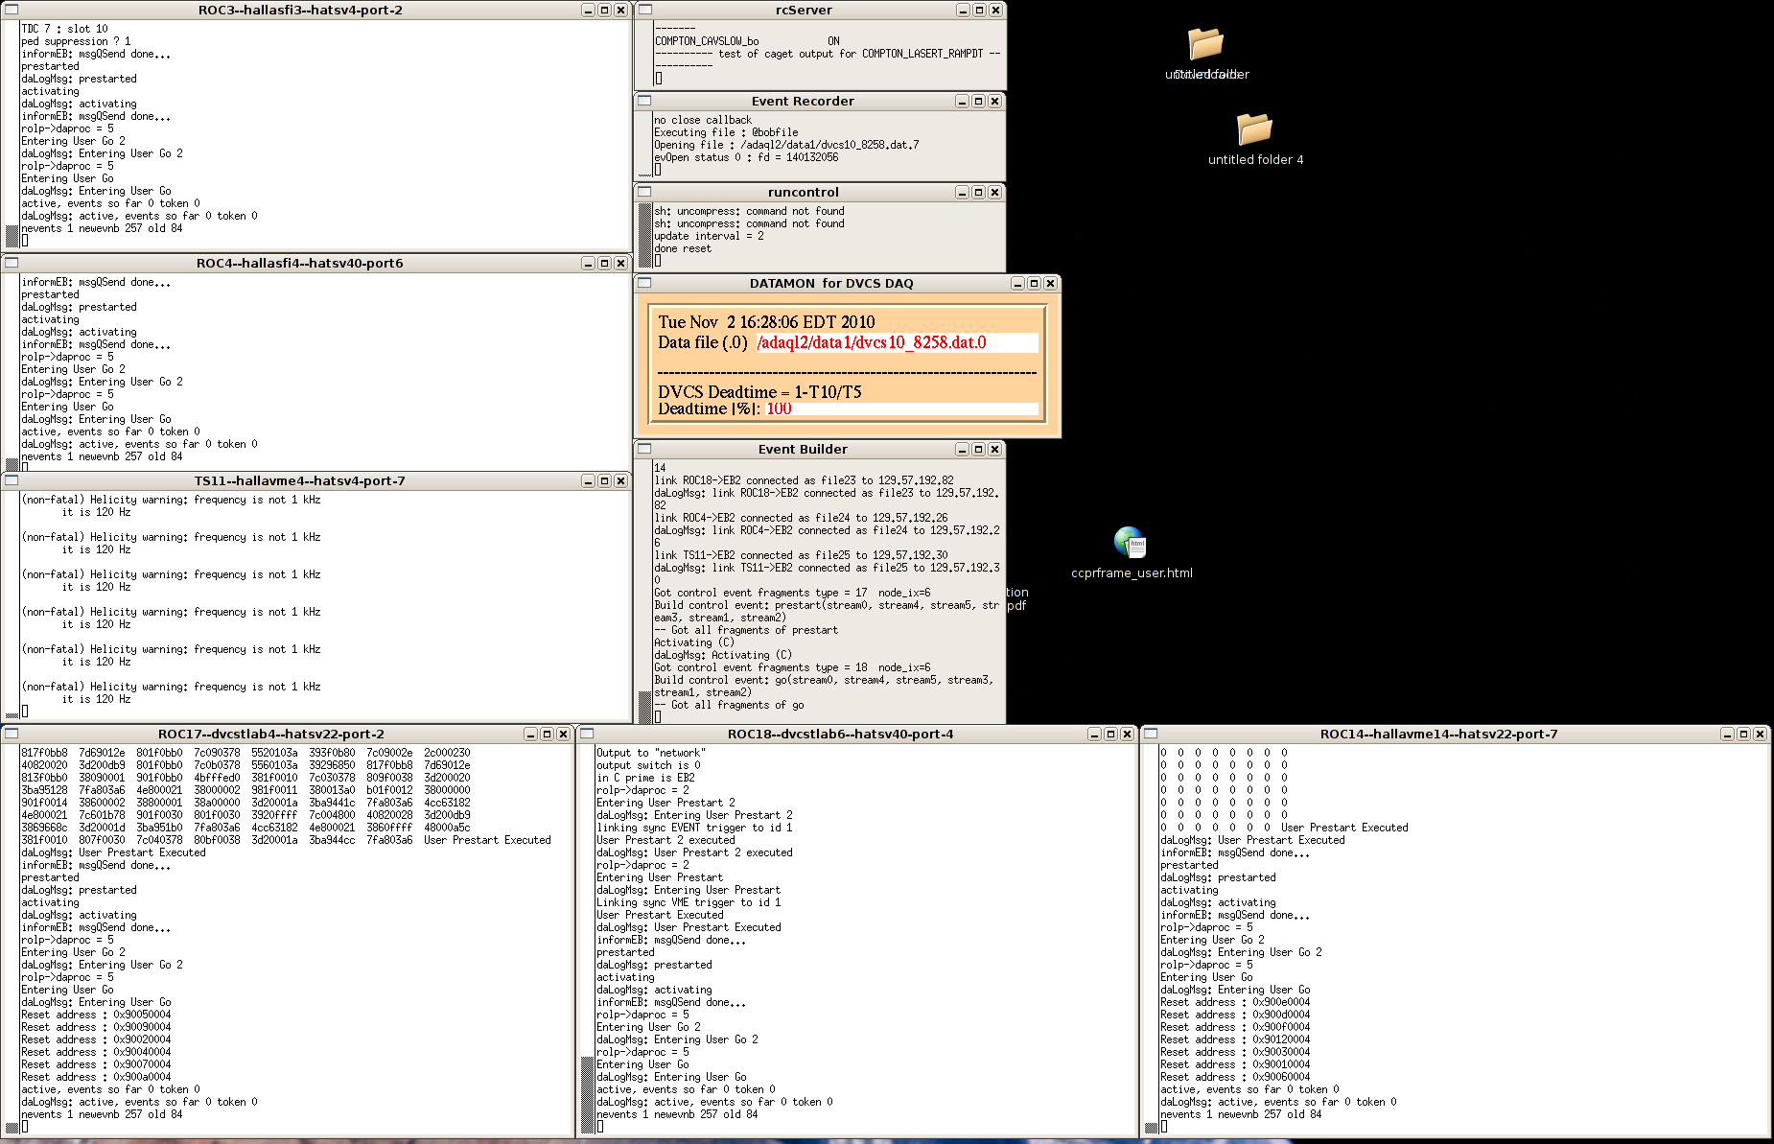Maximize the runcontrol window
1774x1144 pixels.
pos(978,192)
